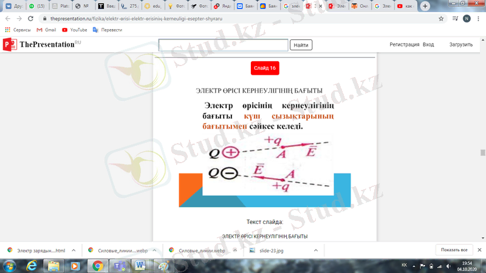Screen dimensions: 486x273
Task: Switch to the VK Друзья tab
Action: (14, 6)
